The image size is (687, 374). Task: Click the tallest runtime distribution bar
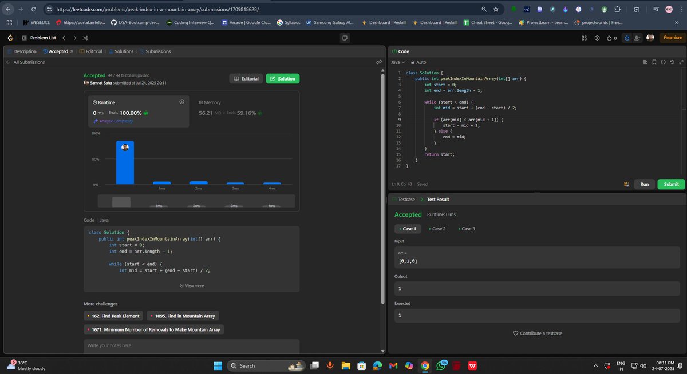click(125, 162)
